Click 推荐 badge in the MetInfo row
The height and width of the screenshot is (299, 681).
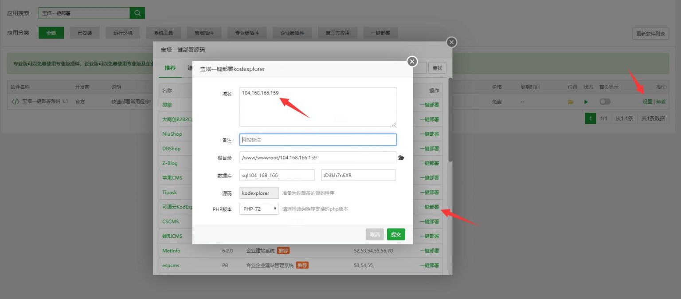283,251
